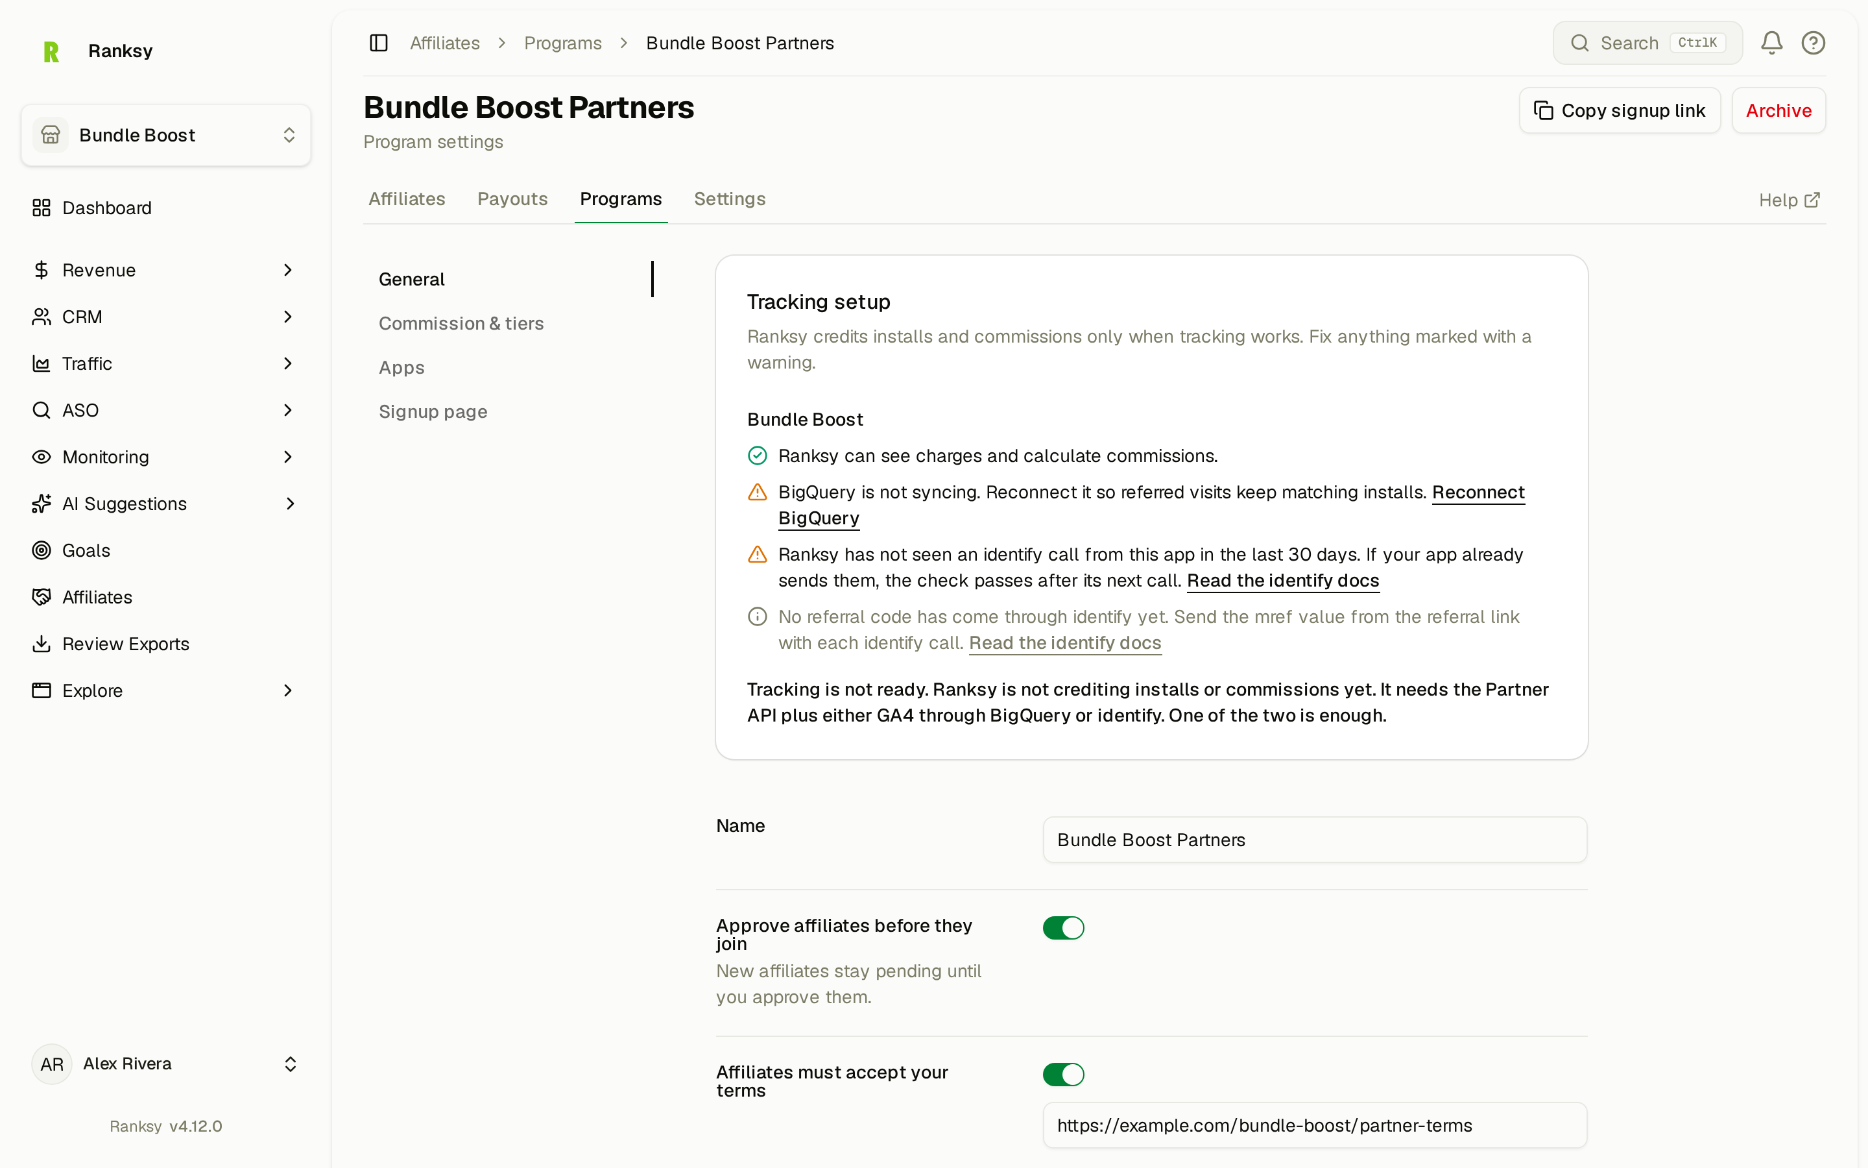This screenshot has width=1868, height=1168.
Task: Toggle the sidebar panel icon
Action: [x=378, y=43]
